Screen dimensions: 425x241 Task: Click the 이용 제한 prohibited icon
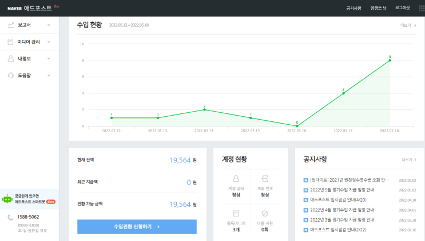(x=265, y=214)
